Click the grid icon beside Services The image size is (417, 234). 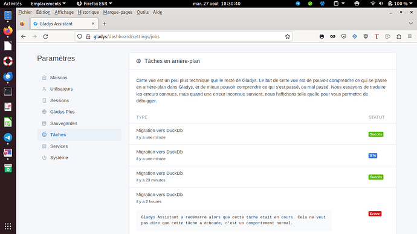tap(44, 146)
